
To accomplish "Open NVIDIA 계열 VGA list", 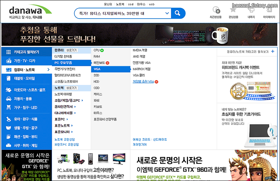I will 140,50.
